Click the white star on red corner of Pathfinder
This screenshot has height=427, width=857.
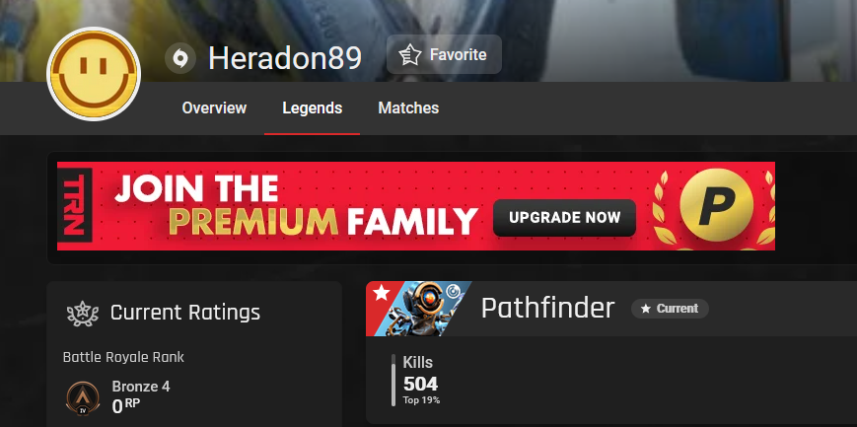[x=381, y=293]
